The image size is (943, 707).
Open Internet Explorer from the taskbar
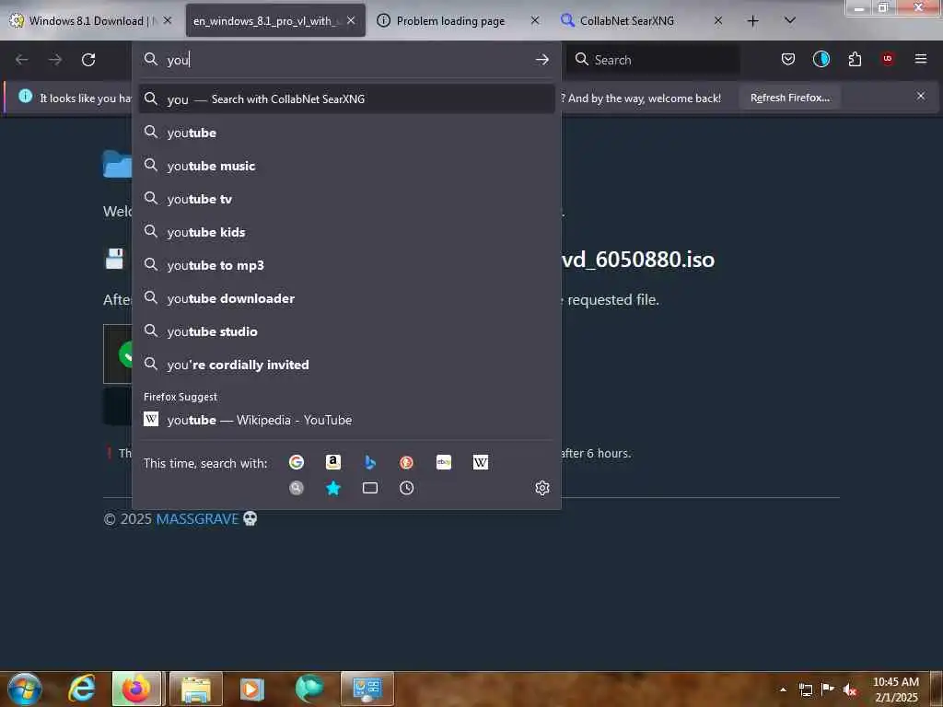[81, 689]
